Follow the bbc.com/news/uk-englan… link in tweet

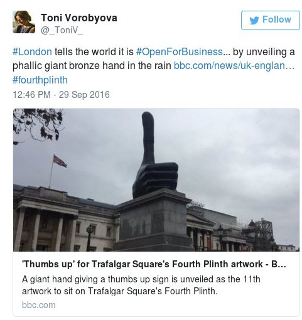(x=234, y=66)
